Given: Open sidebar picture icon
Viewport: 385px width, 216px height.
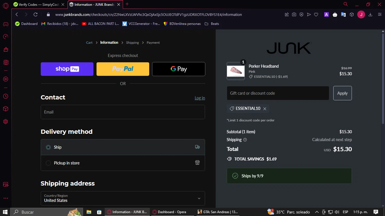Looking at the screenshot, I should tap(6, 184).
